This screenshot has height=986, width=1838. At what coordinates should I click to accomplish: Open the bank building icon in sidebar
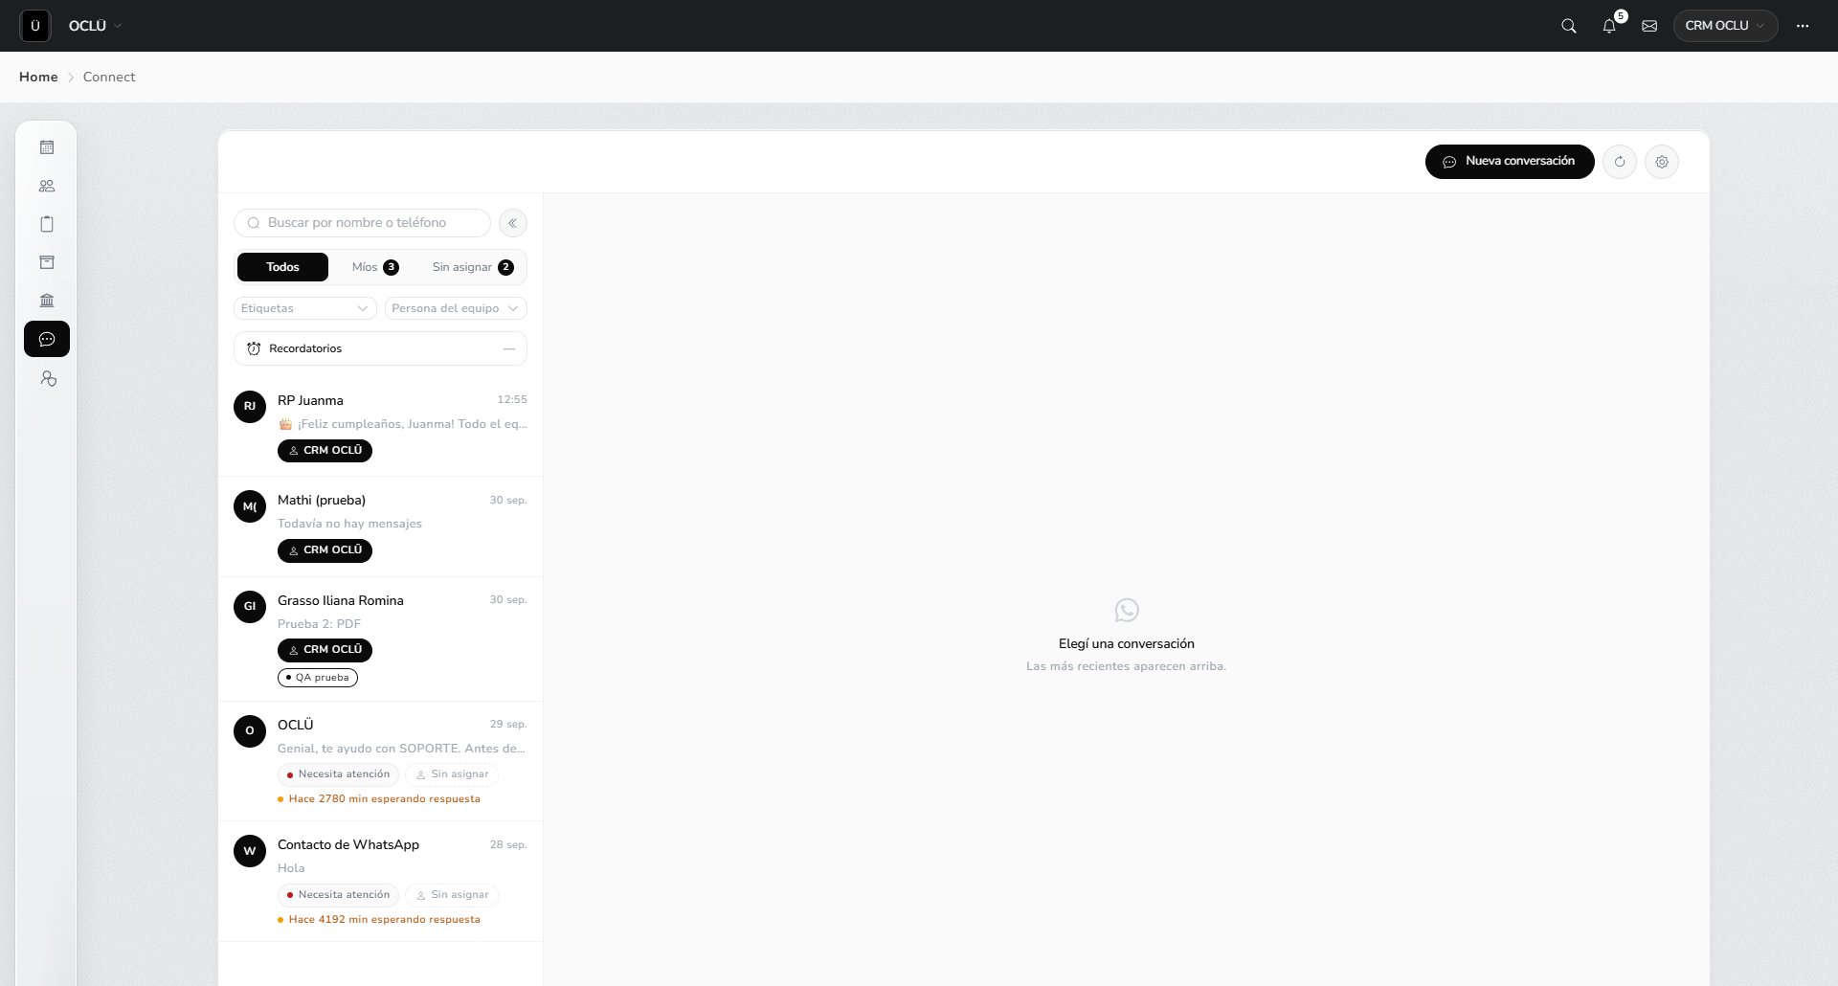coord(47,301)
